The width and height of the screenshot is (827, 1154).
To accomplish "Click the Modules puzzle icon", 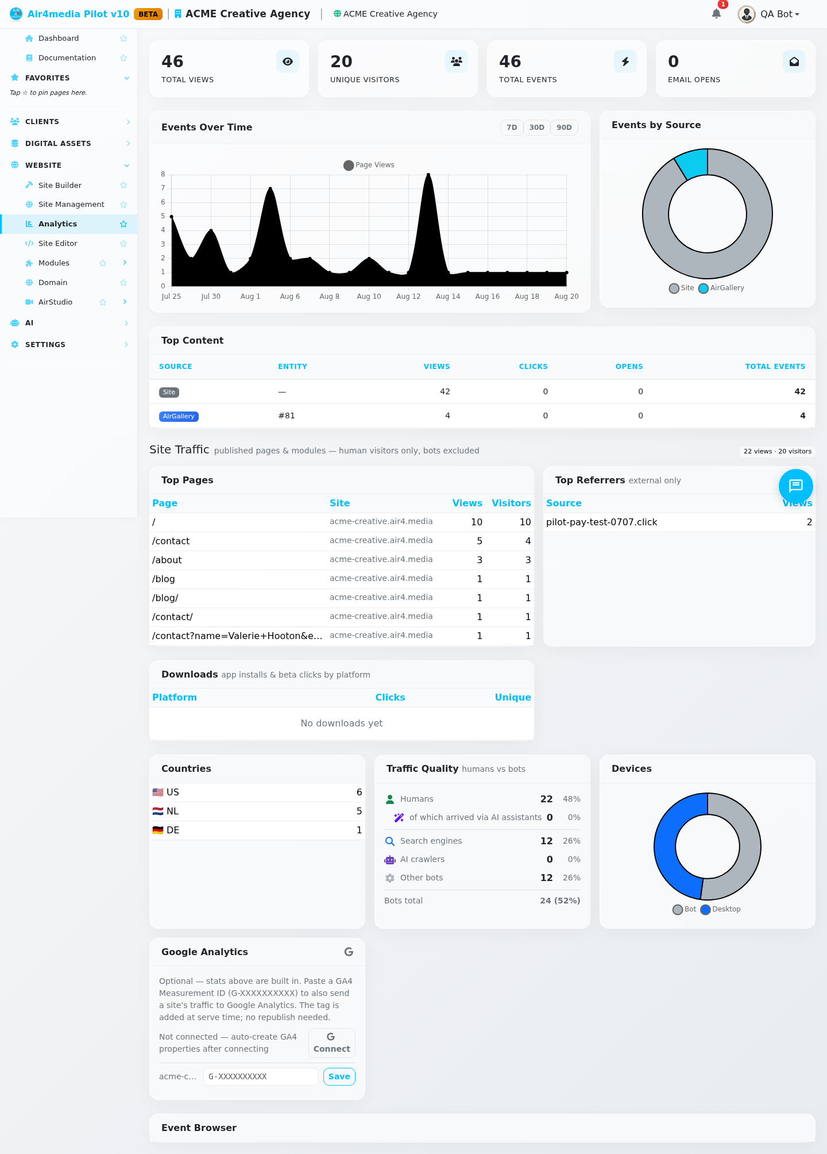I will (x=29, y=263).
